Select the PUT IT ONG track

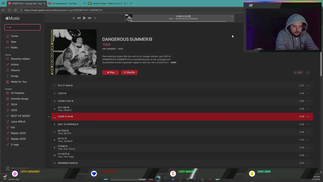tap(182, 86)
